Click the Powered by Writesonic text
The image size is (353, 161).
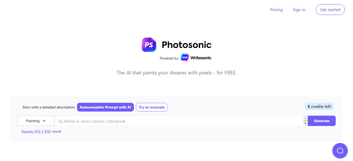coord(169,58)
